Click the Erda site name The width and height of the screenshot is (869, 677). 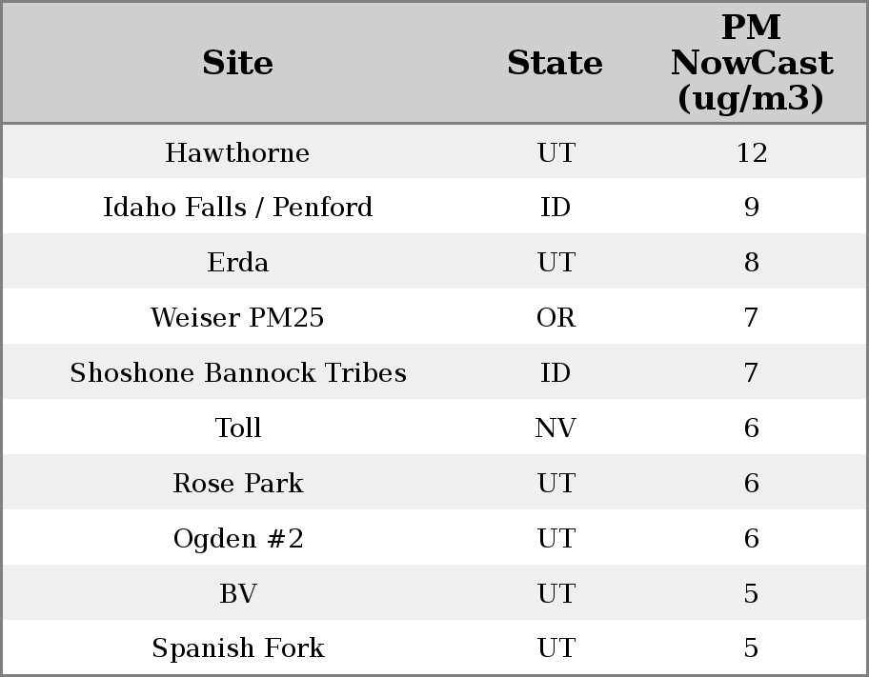click(237, 263)
